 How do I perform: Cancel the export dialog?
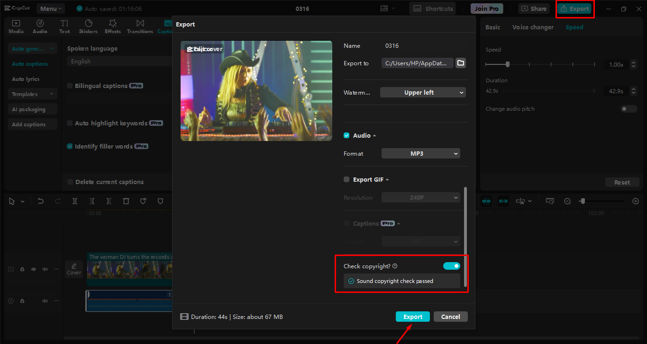[x=450, y=316]
